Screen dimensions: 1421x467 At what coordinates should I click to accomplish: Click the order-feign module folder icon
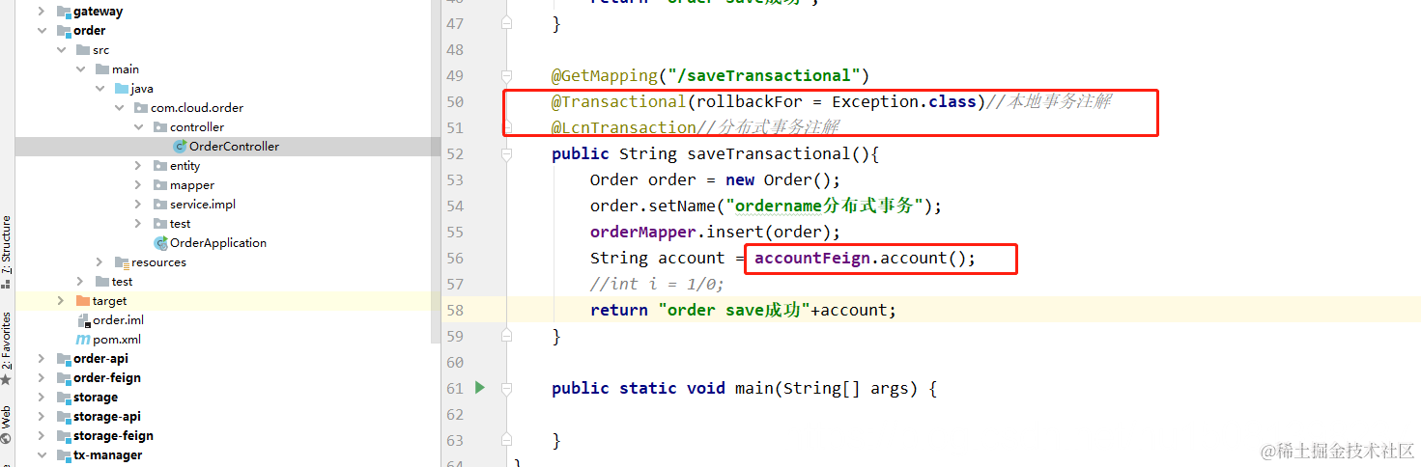tap(64, 378)
